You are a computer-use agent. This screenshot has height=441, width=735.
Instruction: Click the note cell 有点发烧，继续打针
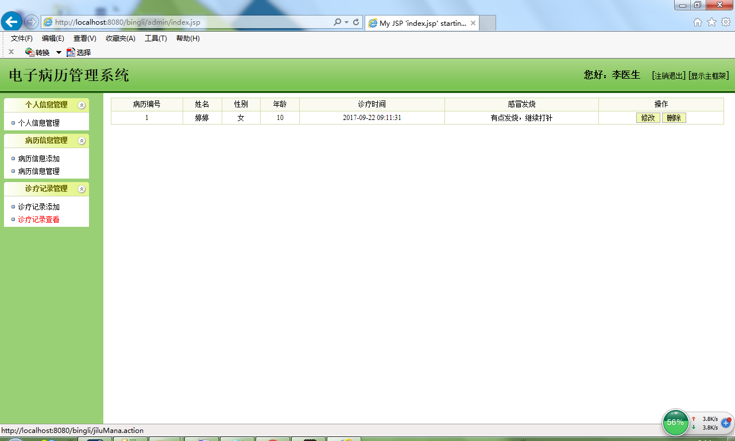(521, 118)
